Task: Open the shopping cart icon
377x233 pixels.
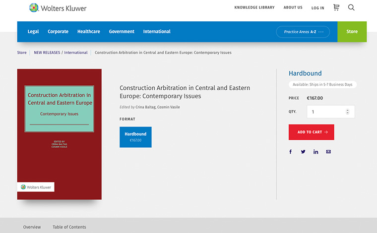Action: pos(336,7)
